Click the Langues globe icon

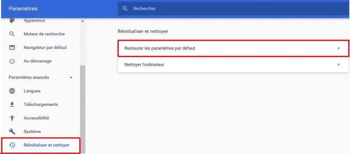tap(12, 91)
